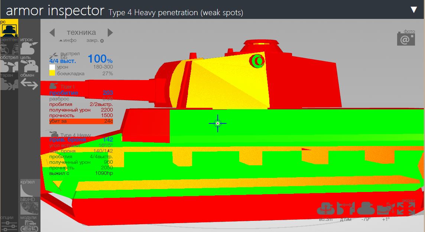The height and width of the screenshot is (232, 425).
Task: Adjust the tank height icon above 'в0.3m'
Action: click(326, 209)
